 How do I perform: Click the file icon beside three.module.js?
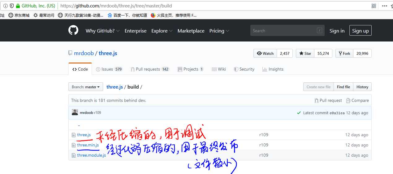click(x=74, y=155)
